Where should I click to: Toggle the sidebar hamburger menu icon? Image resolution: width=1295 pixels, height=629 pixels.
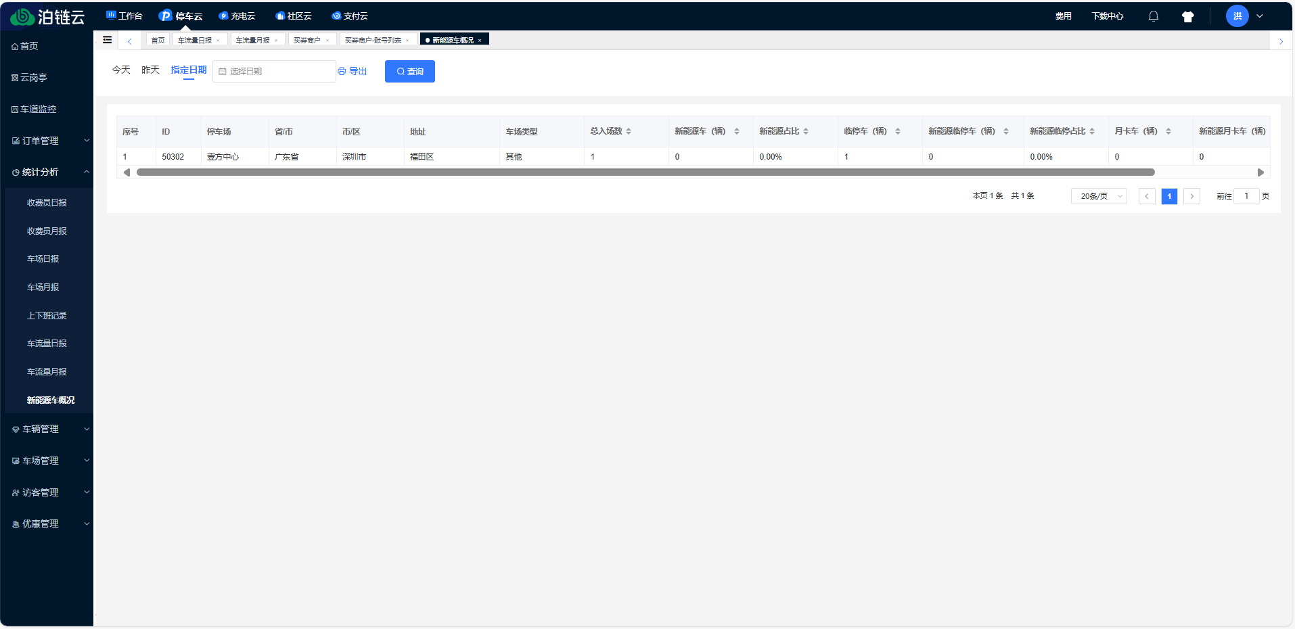pyautogui.click(x=108, y=40)
